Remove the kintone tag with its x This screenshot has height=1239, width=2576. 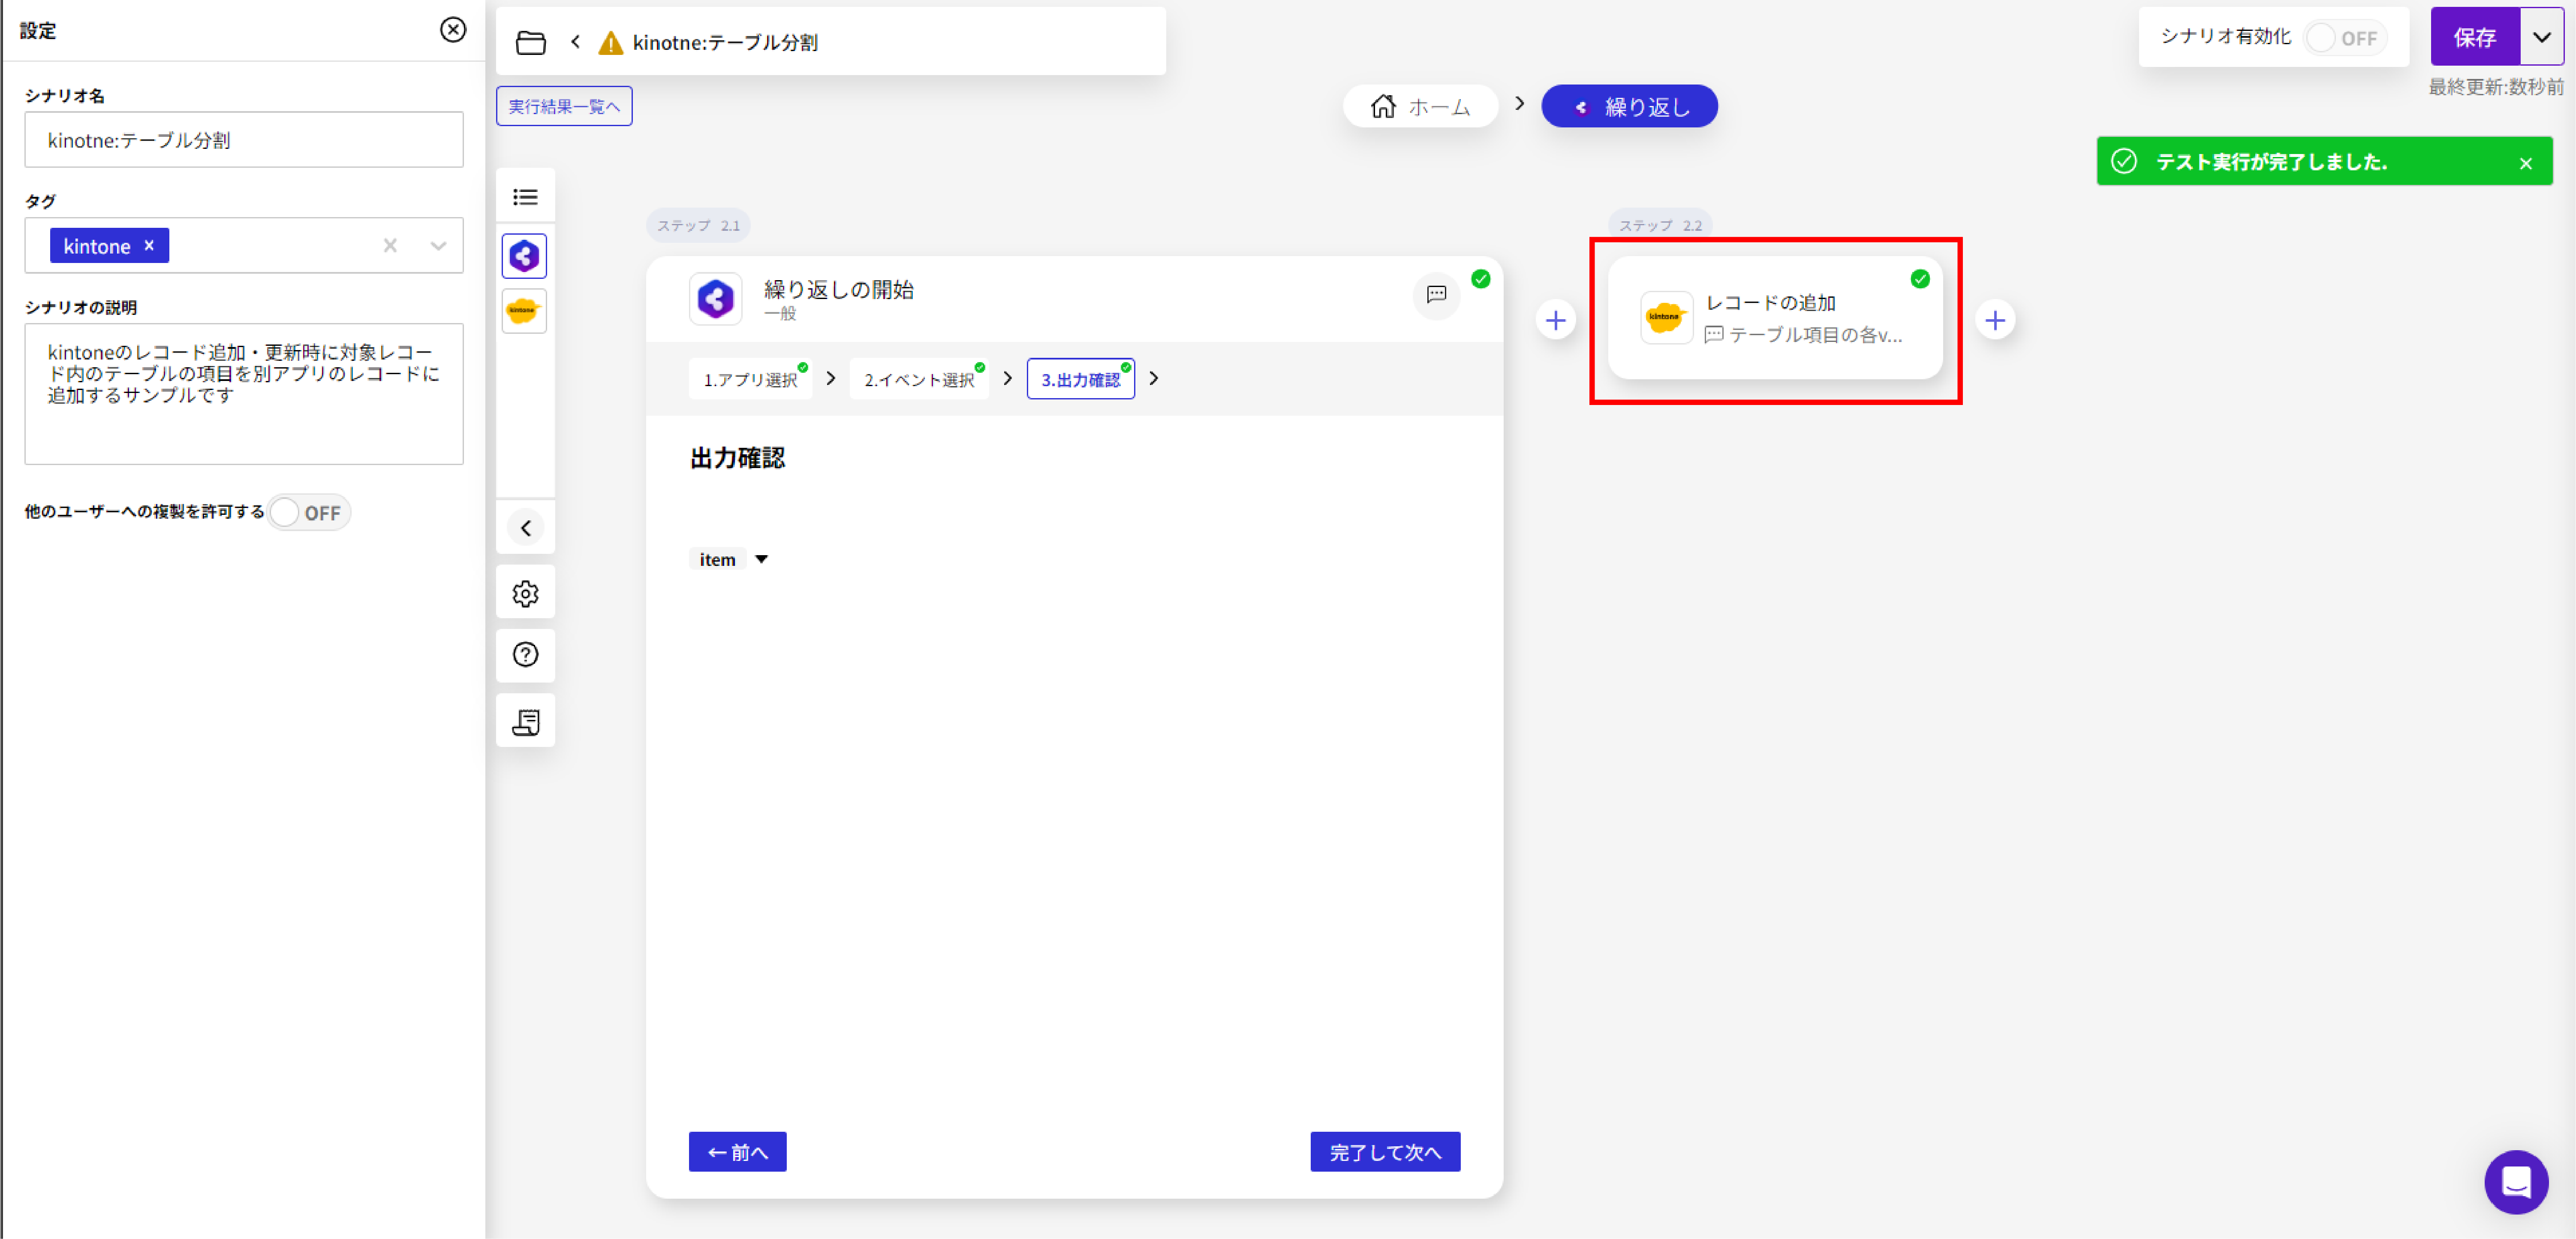(149, 245)
